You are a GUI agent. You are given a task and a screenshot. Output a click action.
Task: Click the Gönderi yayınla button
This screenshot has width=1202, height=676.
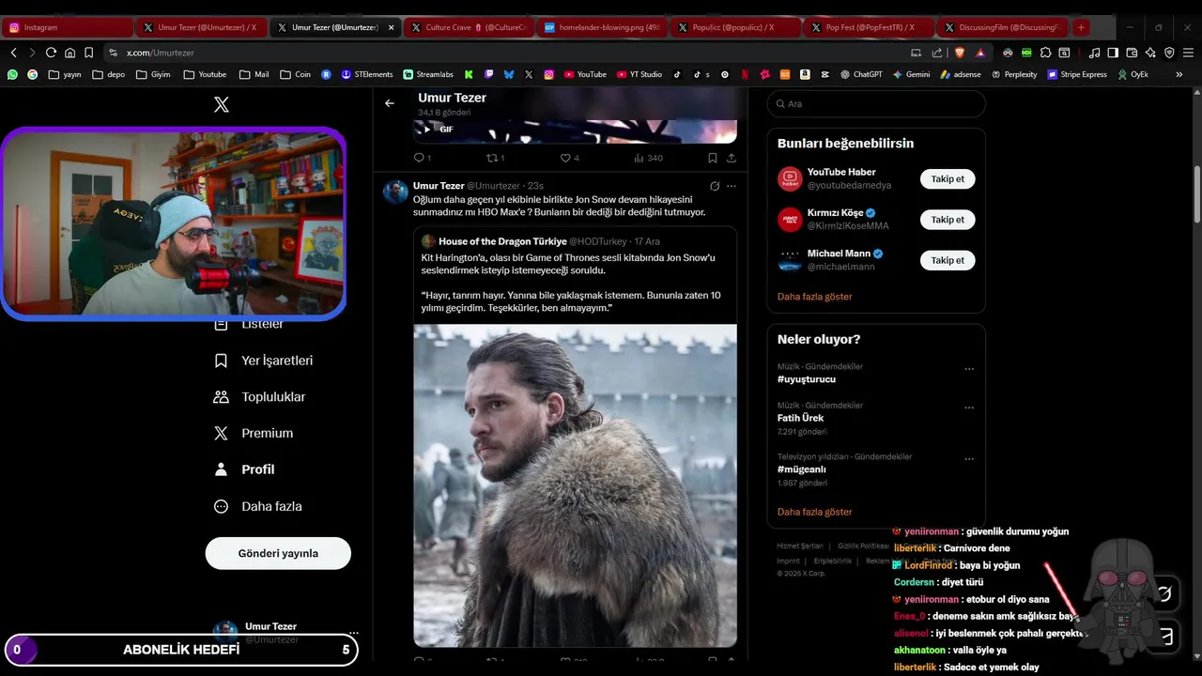click(x=278, y=553)
